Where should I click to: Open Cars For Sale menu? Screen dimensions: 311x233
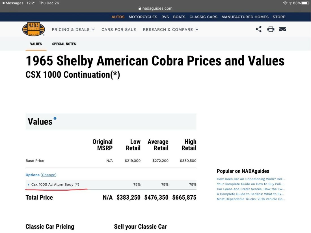[x=119, y=29]
